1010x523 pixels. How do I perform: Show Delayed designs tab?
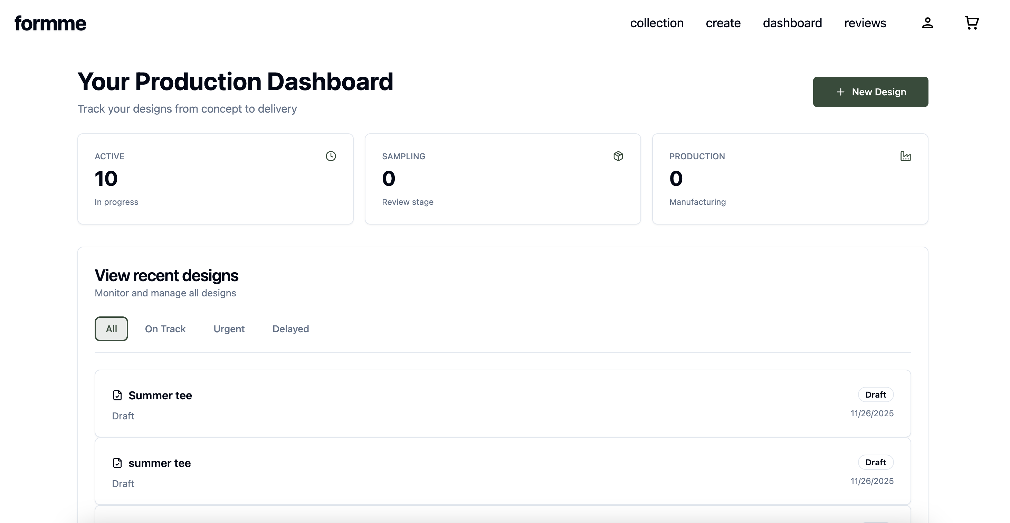point(290,329)
